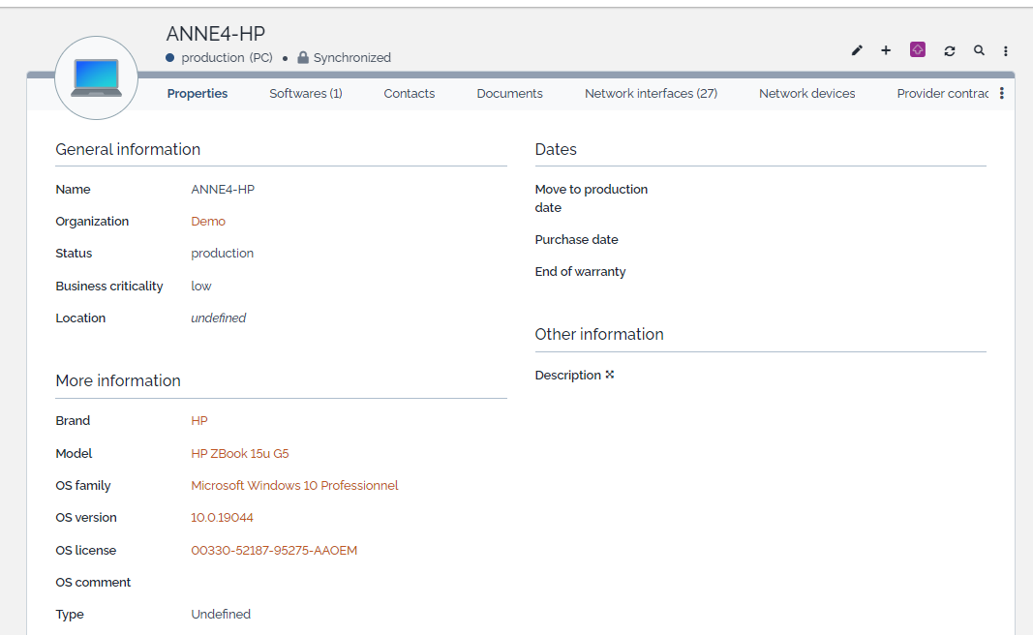Open the header's three-dot actions menu
This screenshot has width=1033, height=635.
pos(1006,50)
